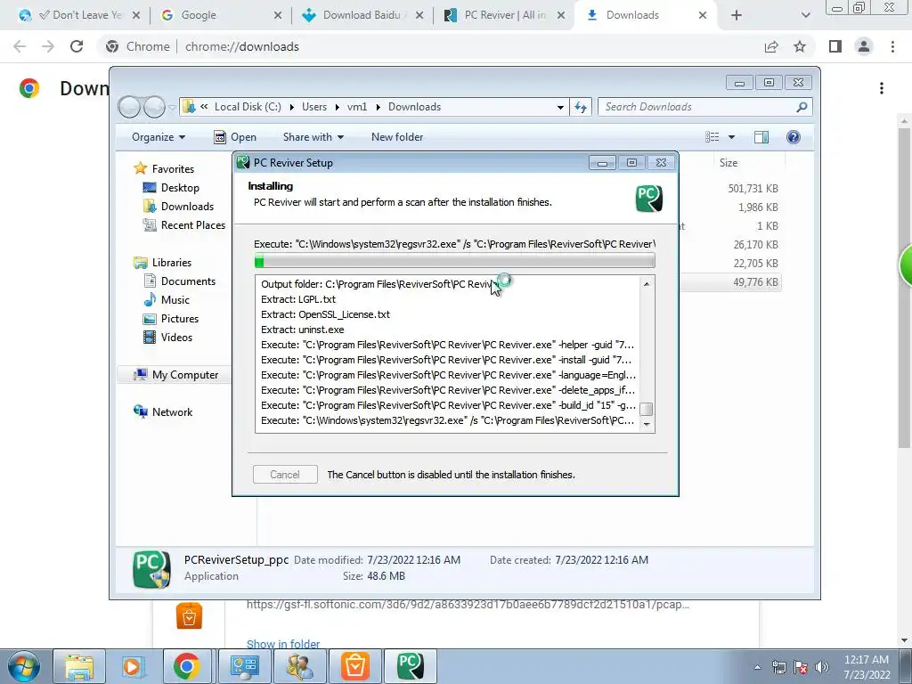Click the disabled Cancel button in setup

tap(285, 475)
